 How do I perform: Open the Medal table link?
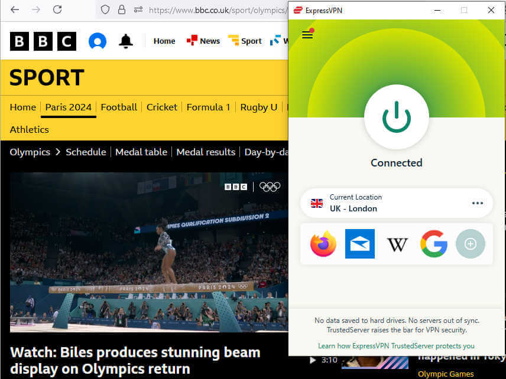coord(141,152)
